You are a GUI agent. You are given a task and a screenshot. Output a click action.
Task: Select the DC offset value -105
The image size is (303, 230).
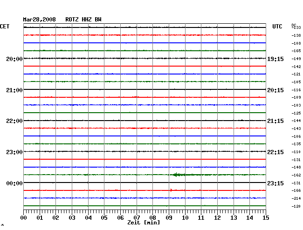296,82
